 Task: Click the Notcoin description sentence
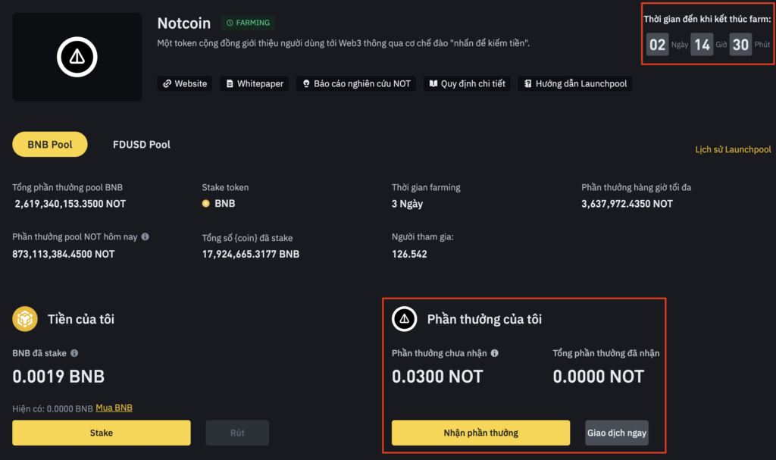coord(343,43)
